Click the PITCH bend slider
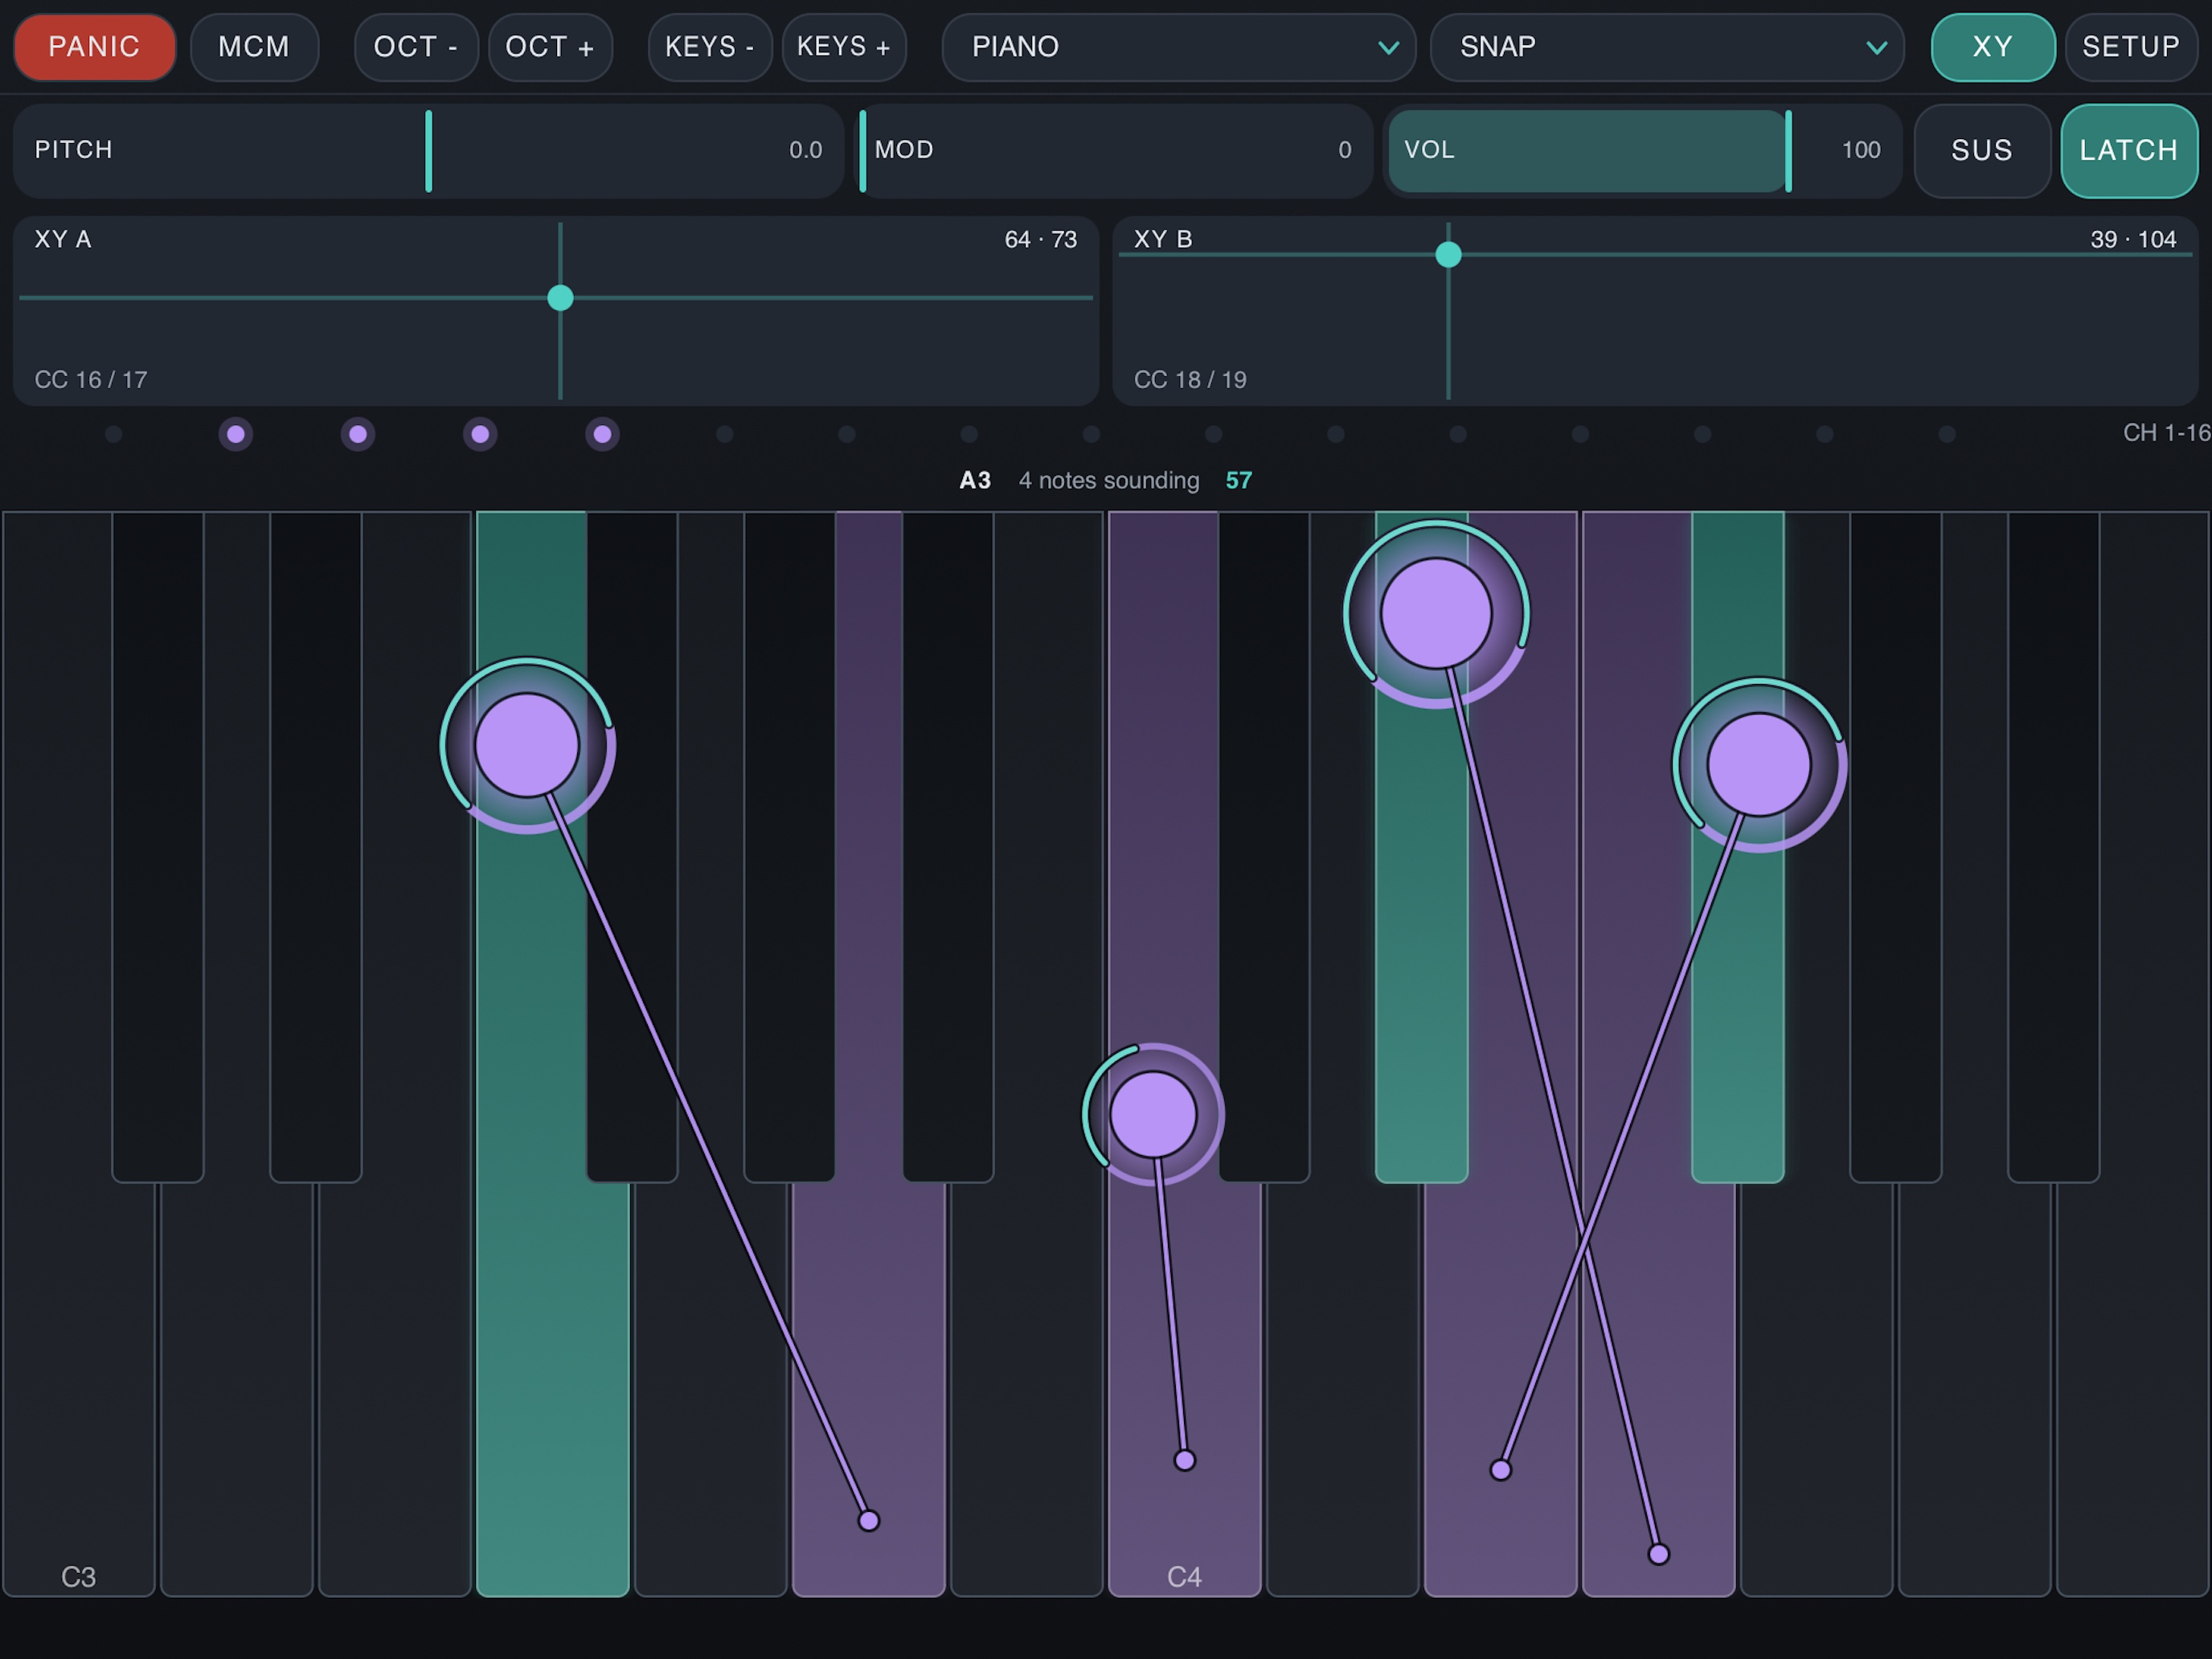Image resolution: width=2212 pixels, height=1659 pixels. click(x=428, y=151)
